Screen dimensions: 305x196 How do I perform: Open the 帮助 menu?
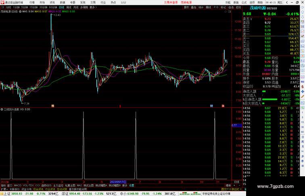click(260, 2)
